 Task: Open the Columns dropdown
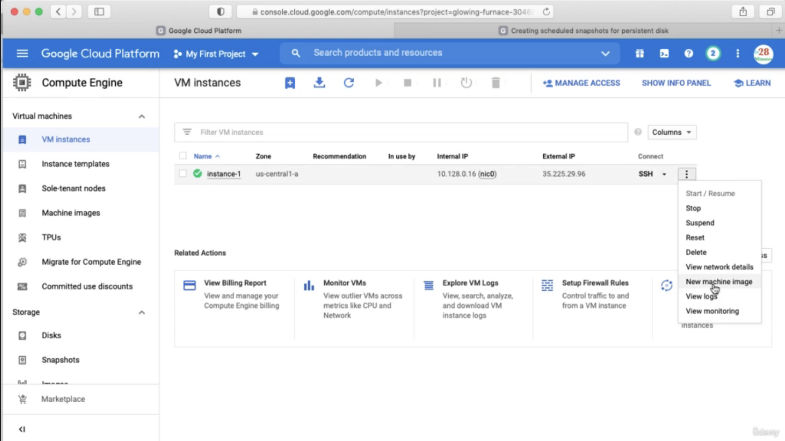pos(672,132)
